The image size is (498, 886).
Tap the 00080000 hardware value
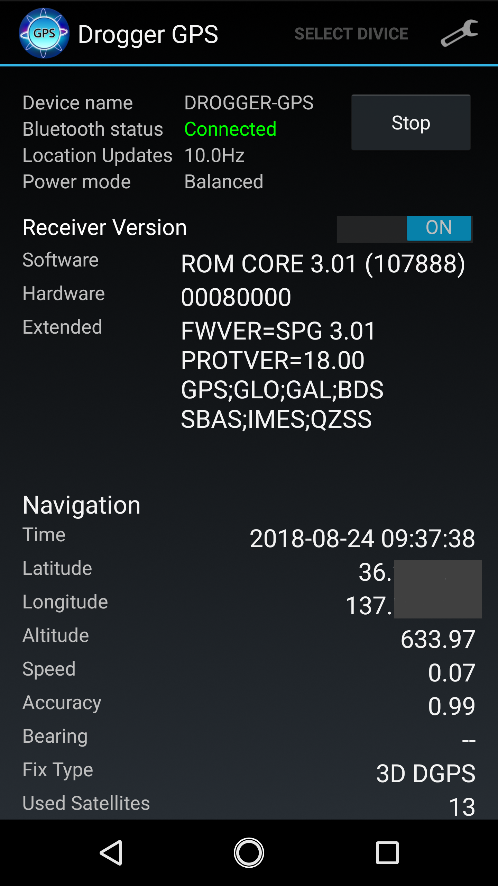click(x=236, y=297)
